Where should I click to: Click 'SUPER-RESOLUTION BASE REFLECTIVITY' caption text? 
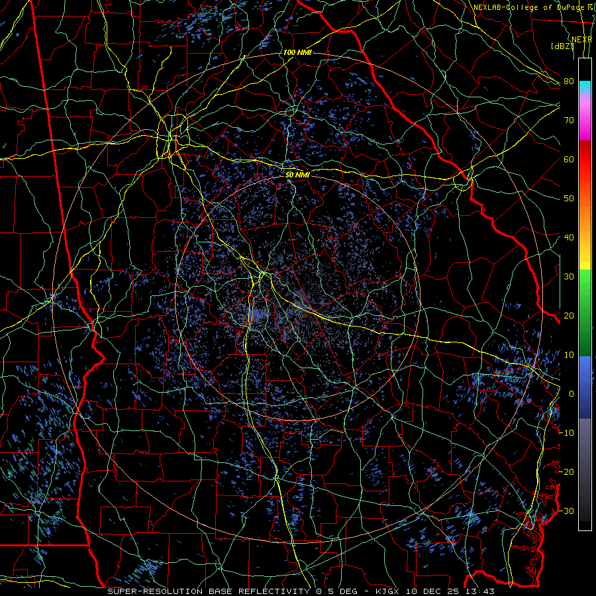point(209,591)
